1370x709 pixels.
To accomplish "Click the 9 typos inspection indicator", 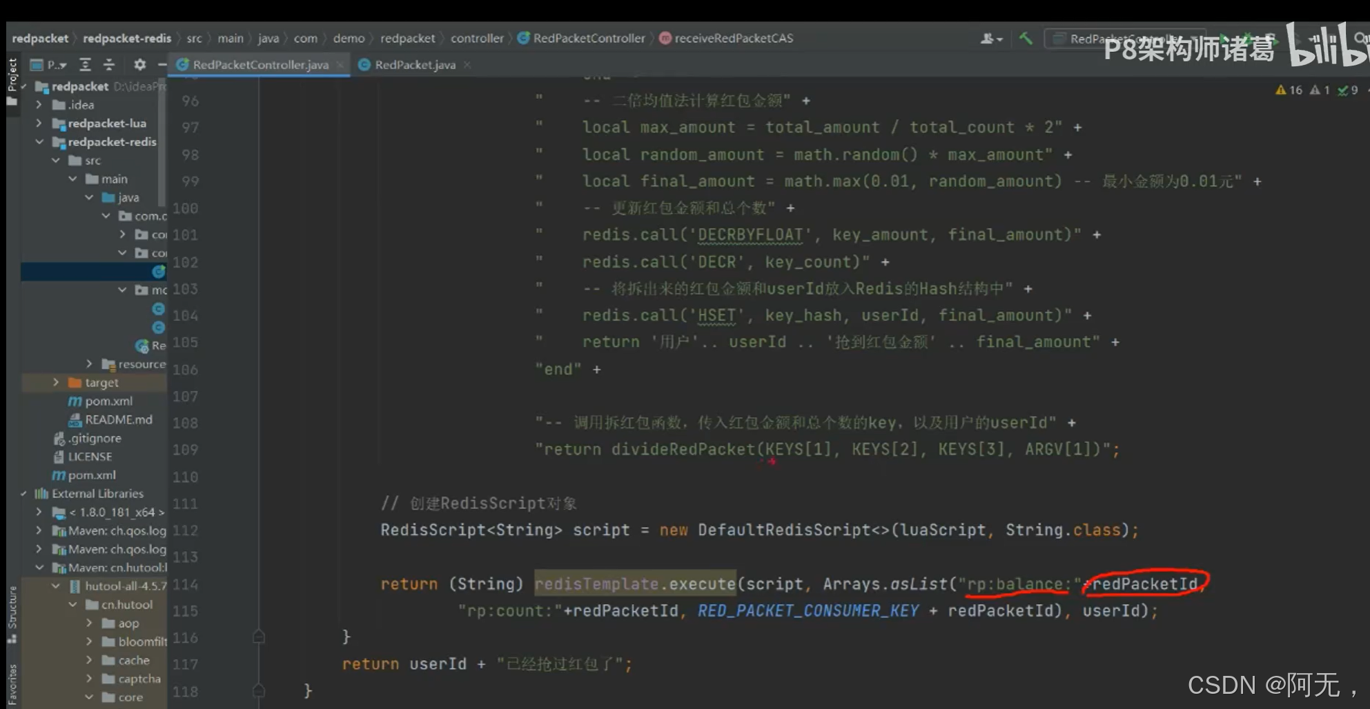I will point(1348,90).
